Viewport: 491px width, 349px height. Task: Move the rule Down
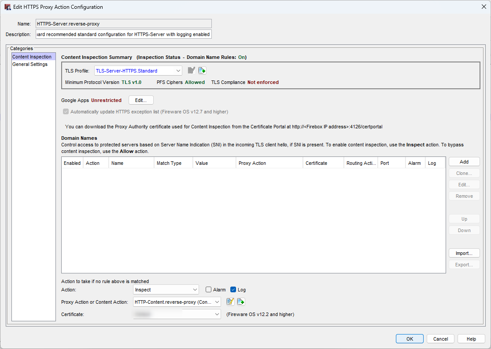coord(464,230)
